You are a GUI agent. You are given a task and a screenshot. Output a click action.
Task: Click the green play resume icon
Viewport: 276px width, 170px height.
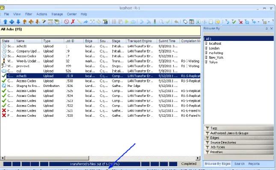pyautogui.click(x=127, y=22)
